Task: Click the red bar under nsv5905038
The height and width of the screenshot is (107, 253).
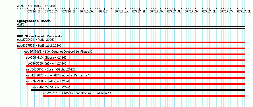Action: tap(135, 66)
